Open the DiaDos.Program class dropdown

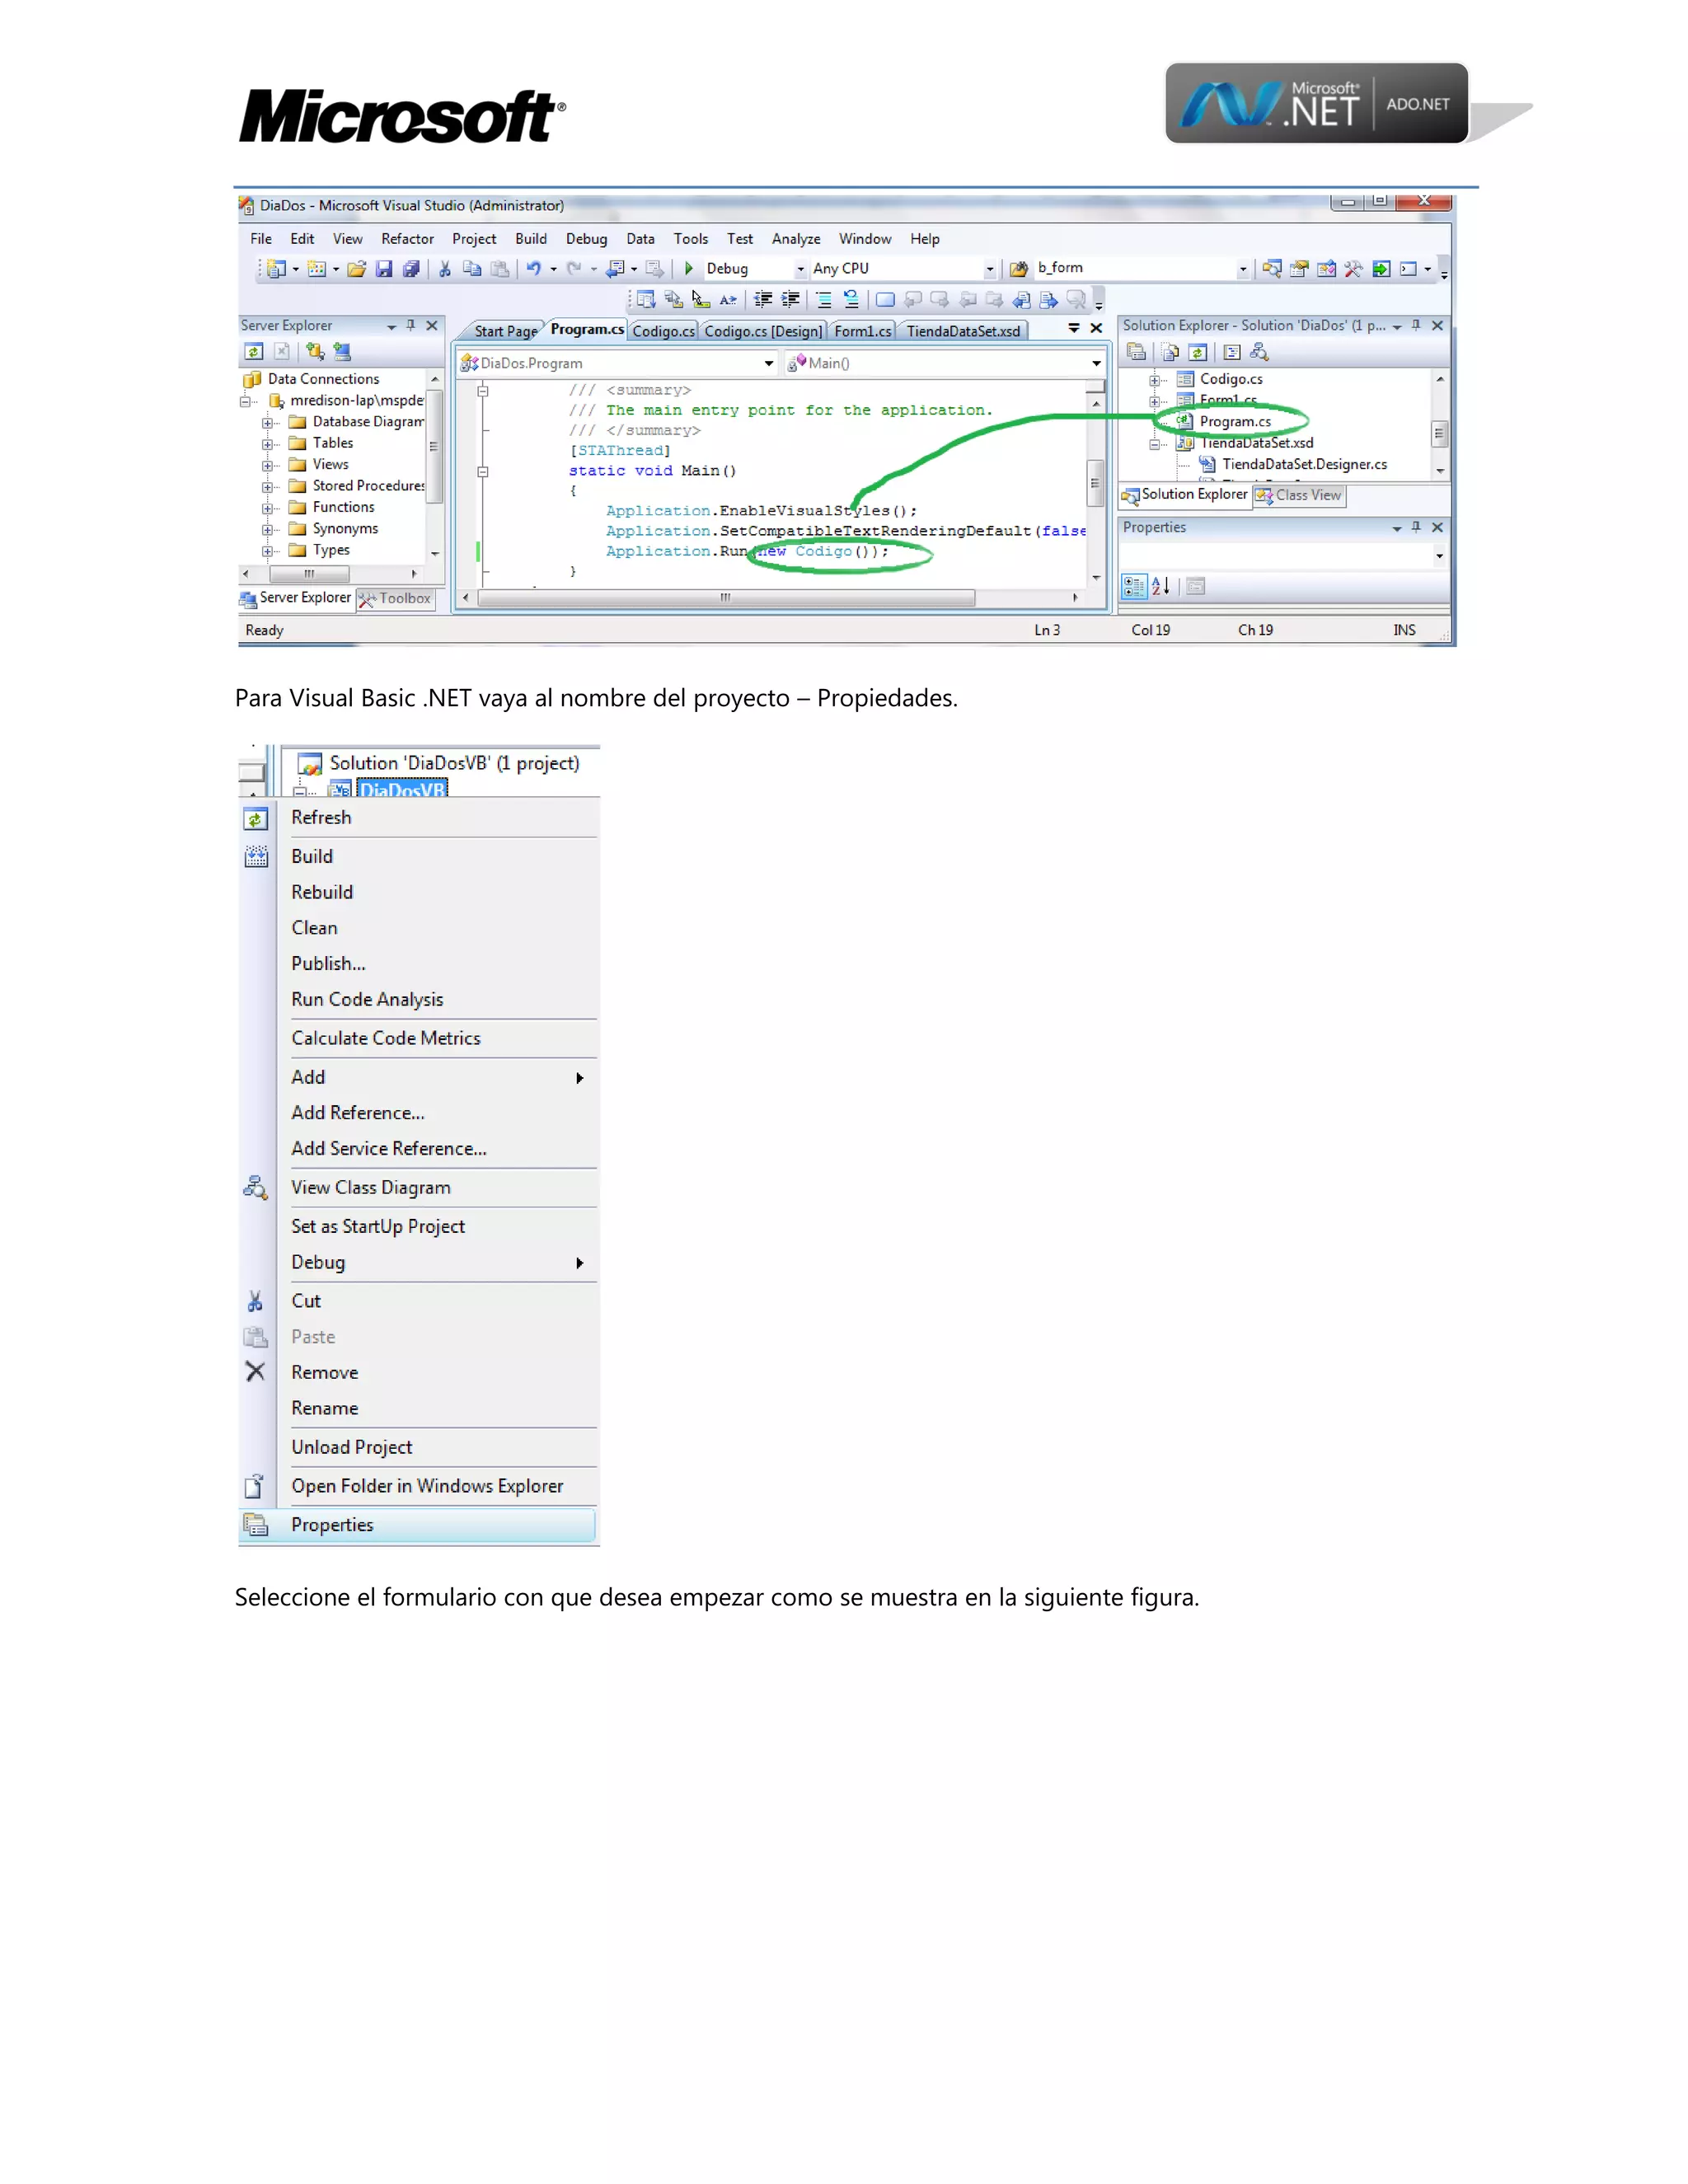(x=769, y=363)
